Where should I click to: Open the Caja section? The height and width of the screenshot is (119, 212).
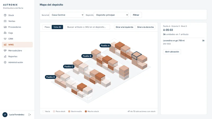pos(17,33)
